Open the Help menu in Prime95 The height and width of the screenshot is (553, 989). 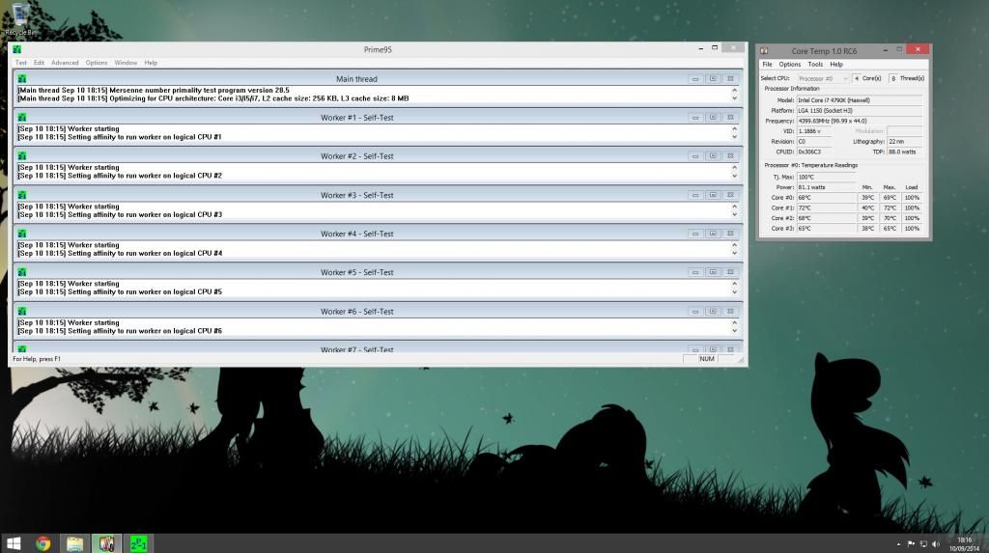[x=151, y=63]
